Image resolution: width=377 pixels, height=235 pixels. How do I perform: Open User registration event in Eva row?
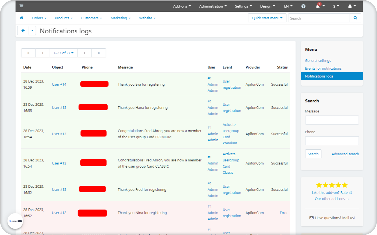(232, 84)
